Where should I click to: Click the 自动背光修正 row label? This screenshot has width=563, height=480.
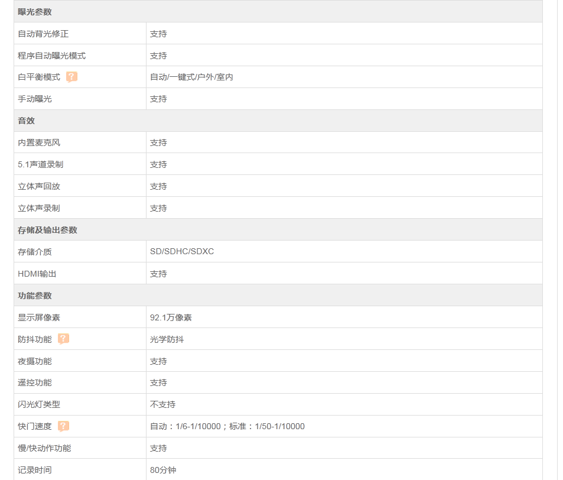[43, 34]
